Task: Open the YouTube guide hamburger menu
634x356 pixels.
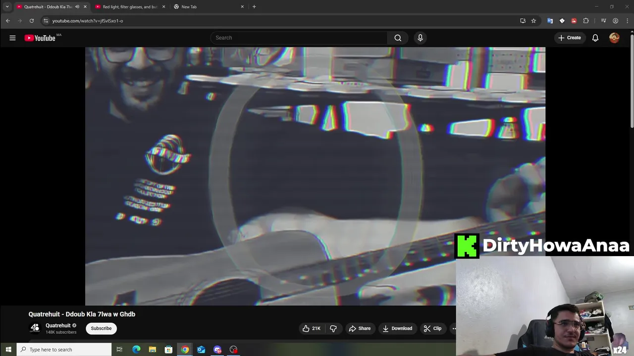Action: click(x=12, y=38)
